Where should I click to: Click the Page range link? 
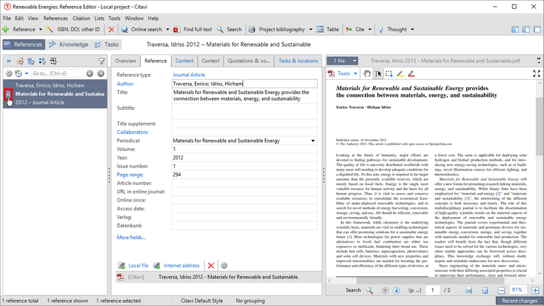pyautogui.click(x=129, y=175)
